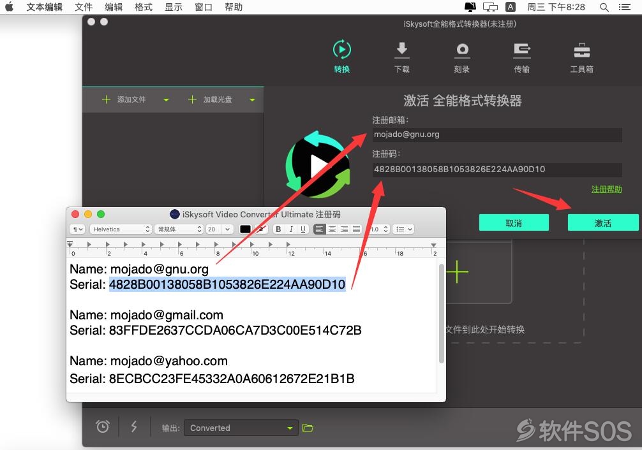This screenshot has height=450, width=642.
Task: Toggle bold formatting in TextEdit
Action: [278, 229]
